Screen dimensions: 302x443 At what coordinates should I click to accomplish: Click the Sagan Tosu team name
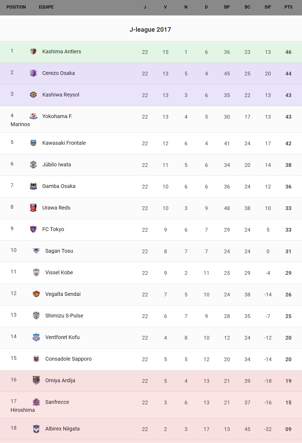(59, 251)
